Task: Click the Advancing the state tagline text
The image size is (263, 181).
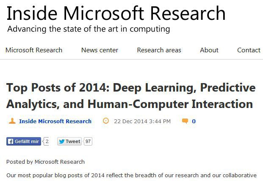Action: (89, 29)
